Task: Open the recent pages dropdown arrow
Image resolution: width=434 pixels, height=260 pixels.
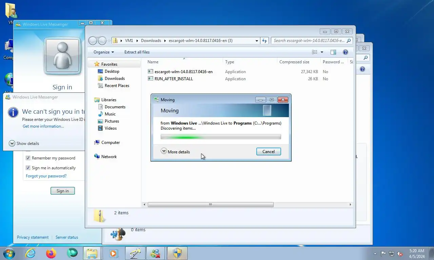Action: 109,41
